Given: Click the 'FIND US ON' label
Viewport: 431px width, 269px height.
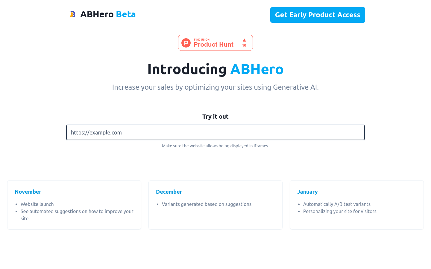Looking at the screenshot, I should [x=202, y=39].
